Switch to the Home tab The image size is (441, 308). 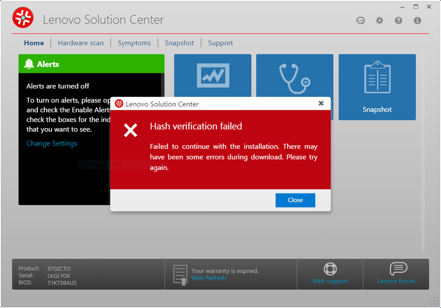coord(34,43)
